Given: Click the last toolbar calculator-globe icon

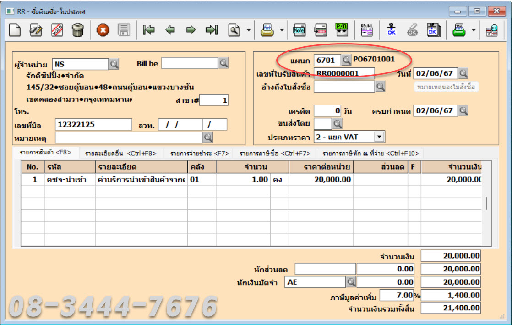Looking at the screenshot, I should click(x=492, y=30).
